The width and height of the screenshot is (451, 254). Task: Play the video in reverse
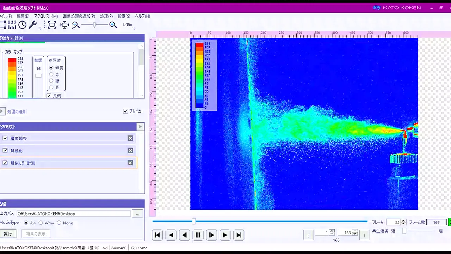click(171, 235)
